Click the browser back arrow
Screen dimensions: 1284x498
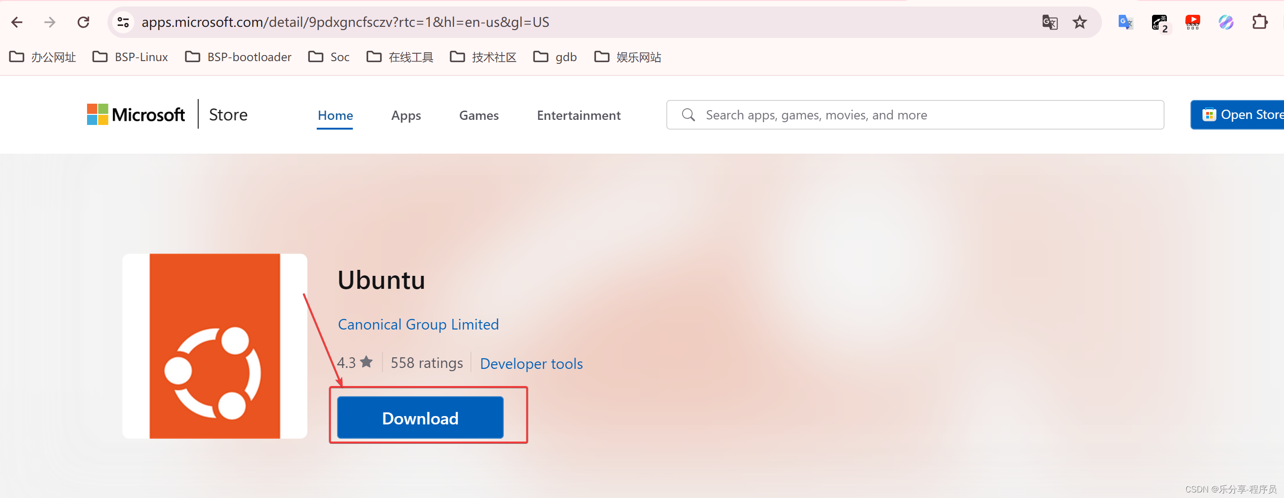(x=17, y=22)
